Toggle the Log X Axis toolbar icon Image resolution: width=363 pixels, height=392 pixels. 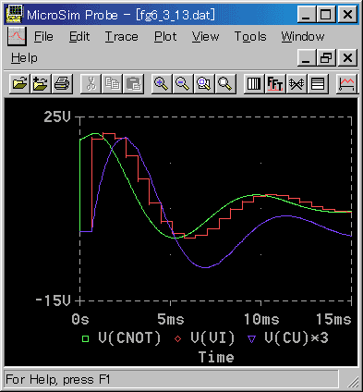[254, 84]
